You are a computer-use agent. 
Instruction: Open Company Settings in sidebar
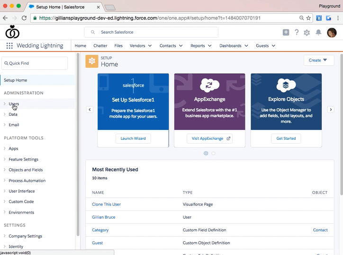(x=26, y=236)
